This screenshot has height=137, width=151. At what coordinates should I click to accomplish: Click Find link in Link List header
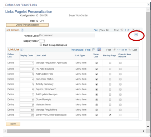pyautogui.click(x=87, y=50)
